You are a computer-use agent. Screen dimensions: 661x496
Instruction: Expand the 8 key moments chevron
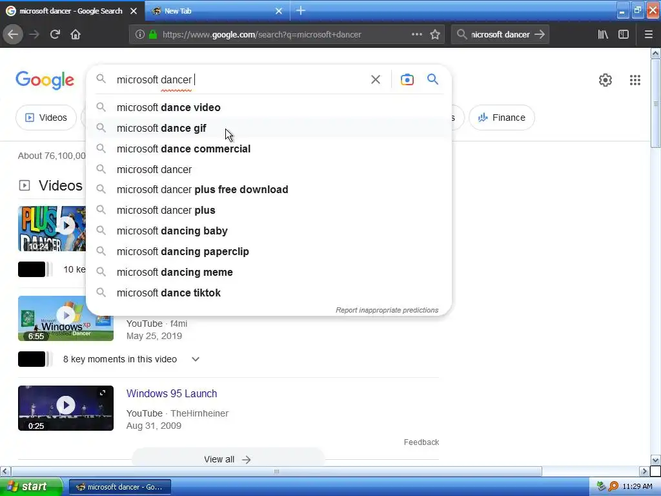[x=195, y=359]
